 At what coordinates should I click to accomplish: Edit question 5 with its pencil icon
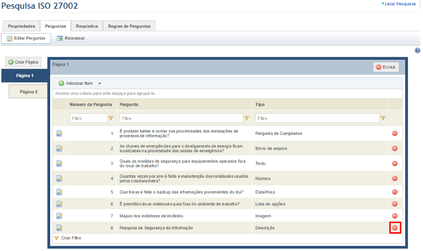coord(59,192)
